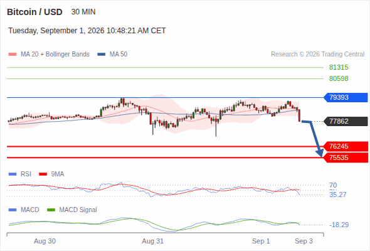Click the RSI legend label
Viewport: 370px width, 251px height.
[26, 174]
